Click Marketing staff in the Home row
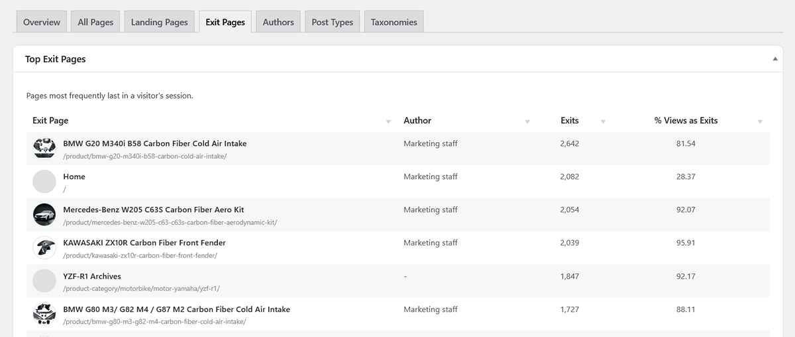795x337 pixels. point(431,176)
